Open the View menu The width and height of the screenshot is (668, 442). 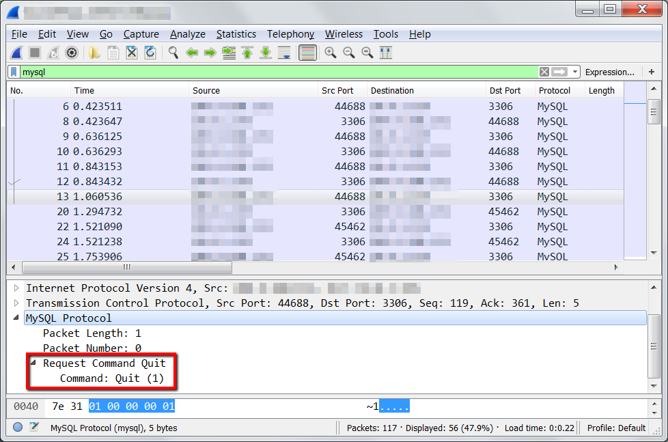[78, 34]
